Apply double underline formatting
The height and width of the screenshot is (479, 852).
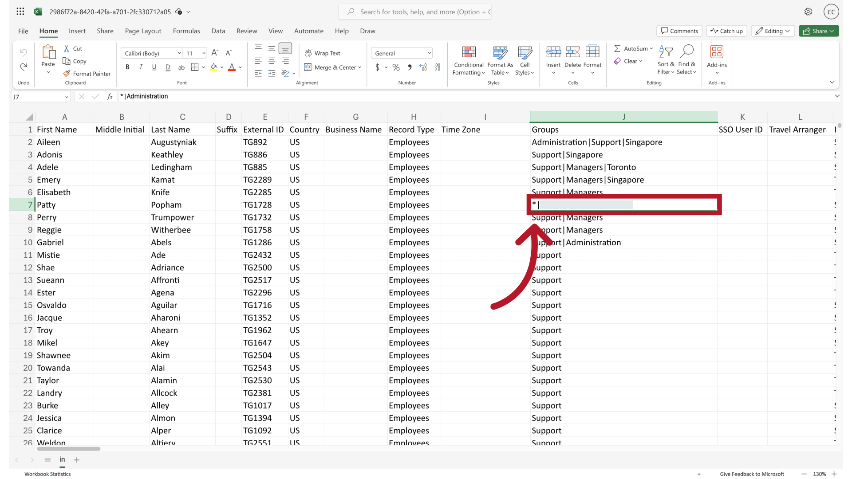[x=168, y=67]
